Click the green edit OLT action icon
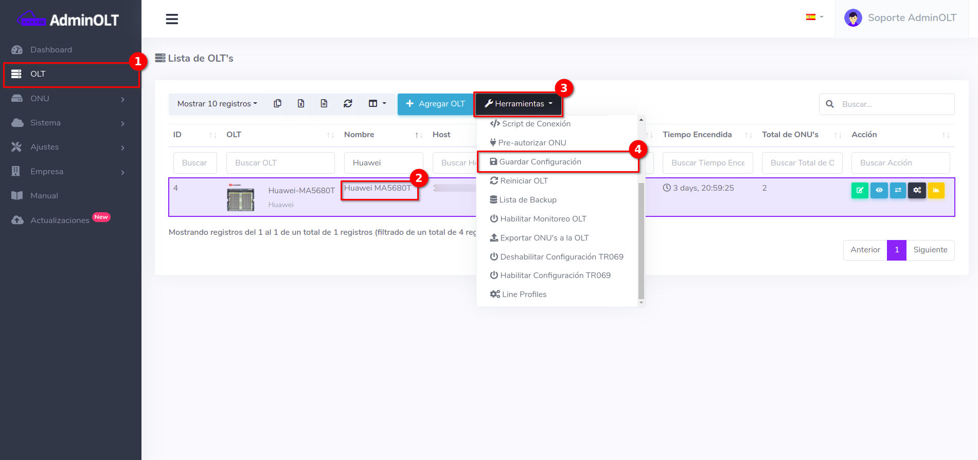The width and height of the screenshot is (978, 460). tap(859, 190)
